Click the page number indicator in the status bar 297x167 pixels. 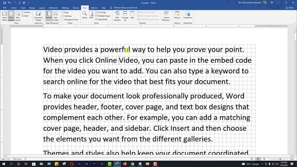coord(6,159)
